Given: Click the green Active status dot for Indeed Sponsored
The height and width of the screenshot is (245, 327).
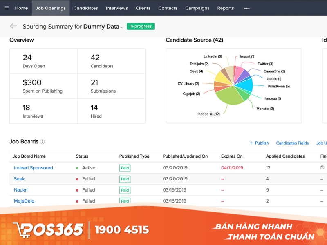Looking at the screenshot, I should click(x=78, y=168).
